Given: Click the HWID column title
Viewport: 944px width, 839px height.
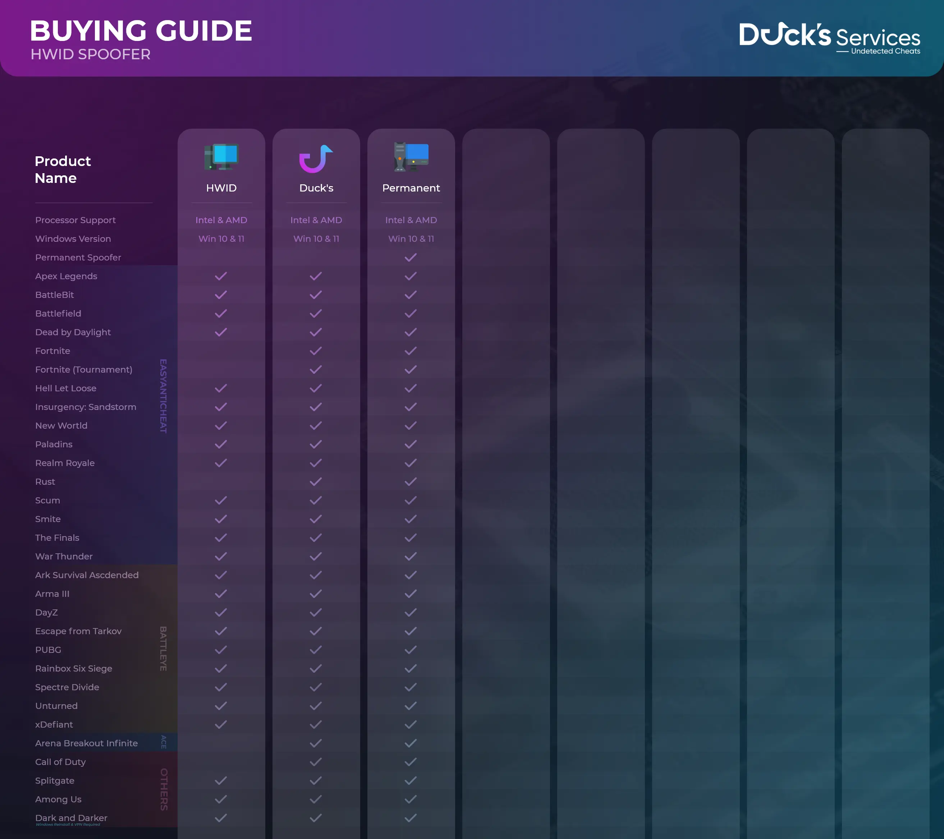Looking at the screenshot, I should point(221,188).
